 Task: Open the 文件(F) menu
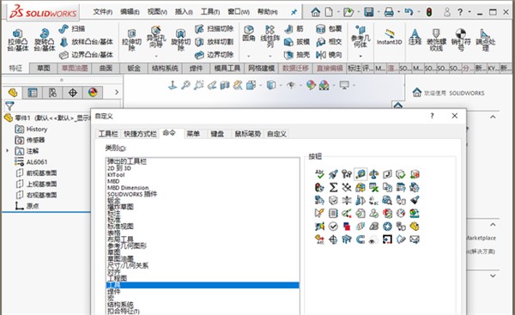pos(103,12)
